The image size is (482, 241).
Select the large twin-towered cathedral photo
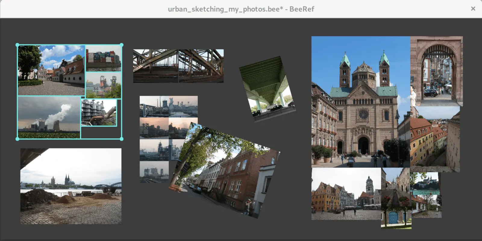(360, 102)
